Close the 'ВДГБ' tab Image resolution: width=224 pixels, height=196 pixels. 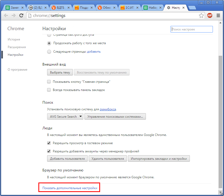(x=69, y=8)
